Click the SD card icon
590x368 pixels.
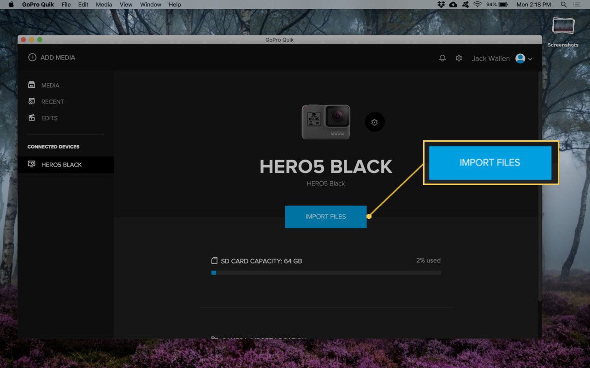tap(214, 261)
